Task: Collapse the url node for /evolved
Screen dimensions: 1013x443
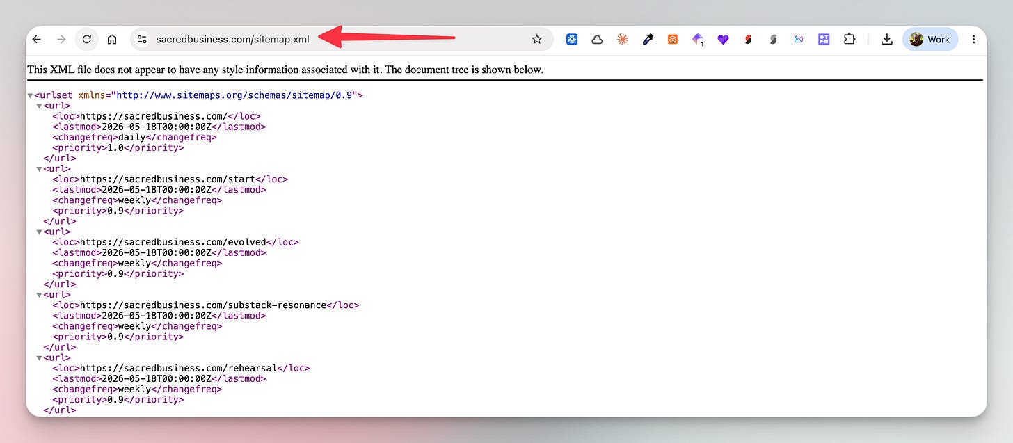Action: pos(39,232)
